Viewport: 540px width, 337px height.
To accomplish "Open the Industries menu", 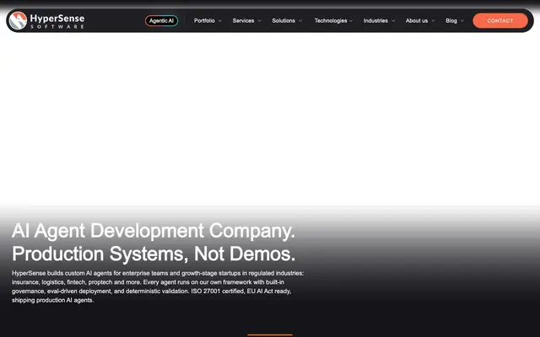I will click(375, 20).
